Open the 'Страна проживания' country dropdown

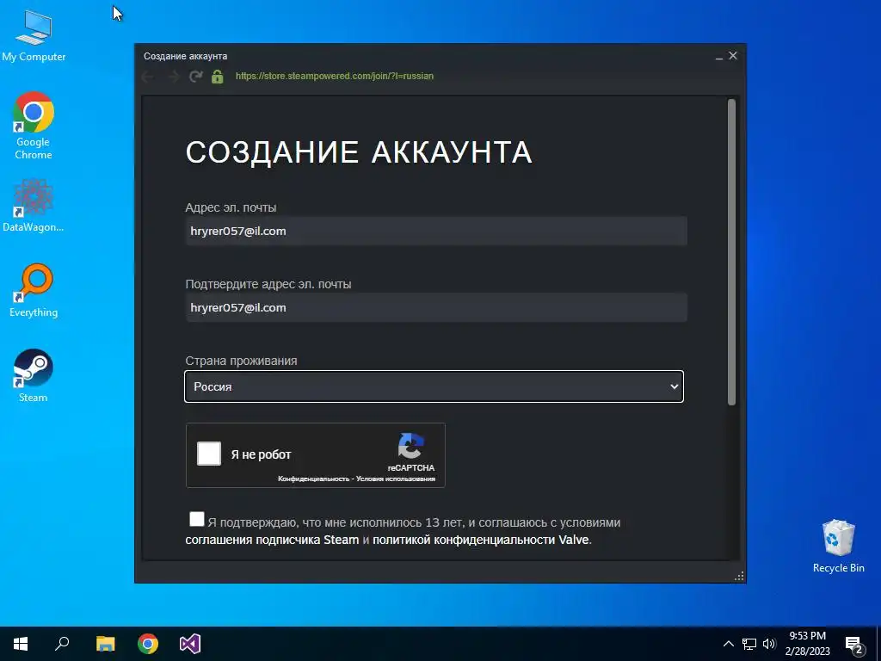pos(434,386)
